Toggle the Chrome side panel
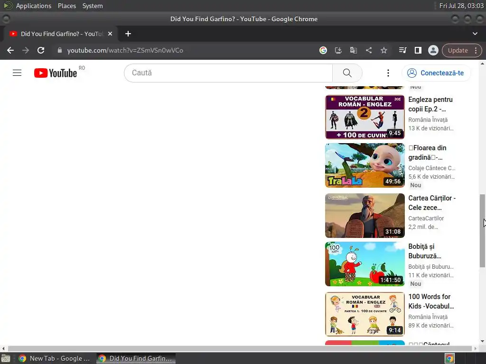This screenshot has width=486, height=364. click(x=418, y=50)
